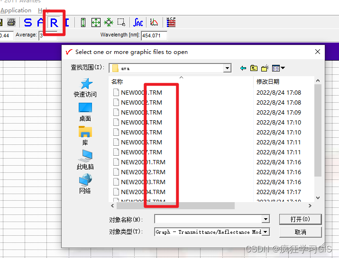Expand the file type dropdown Graph - Transmittance
The image size is (339, 258).
click(x=266, y=232)
